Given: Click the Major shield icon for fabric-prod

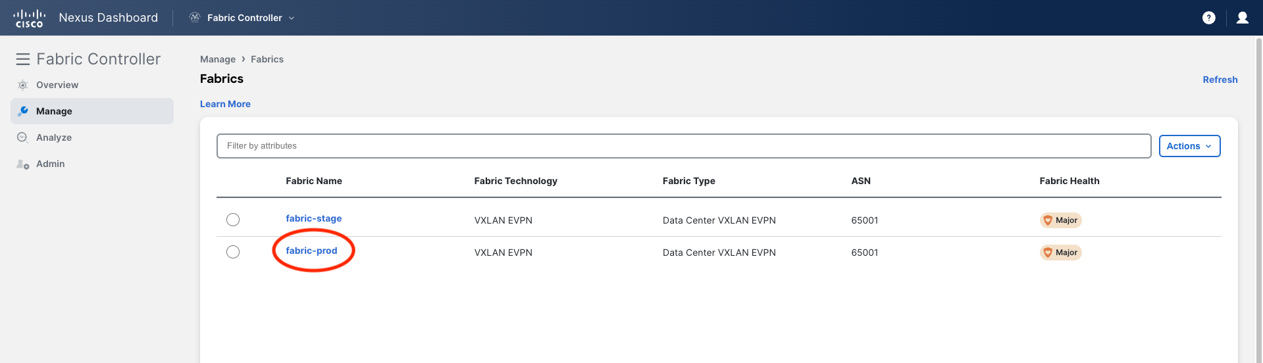Looking at the screenshot, I should coord(1048,253).
